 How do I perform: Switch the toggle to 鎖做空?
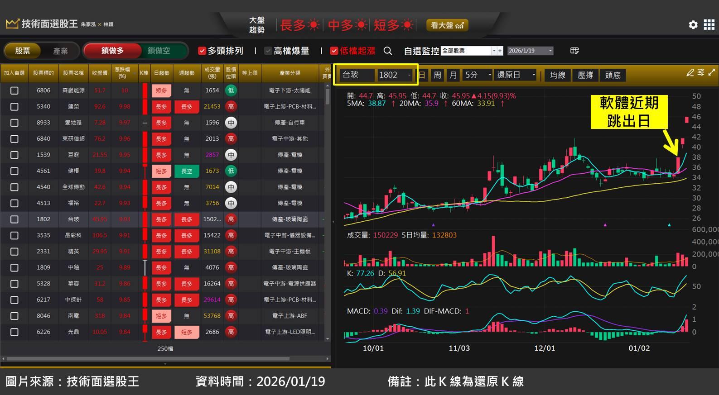(x=159, y=51)
